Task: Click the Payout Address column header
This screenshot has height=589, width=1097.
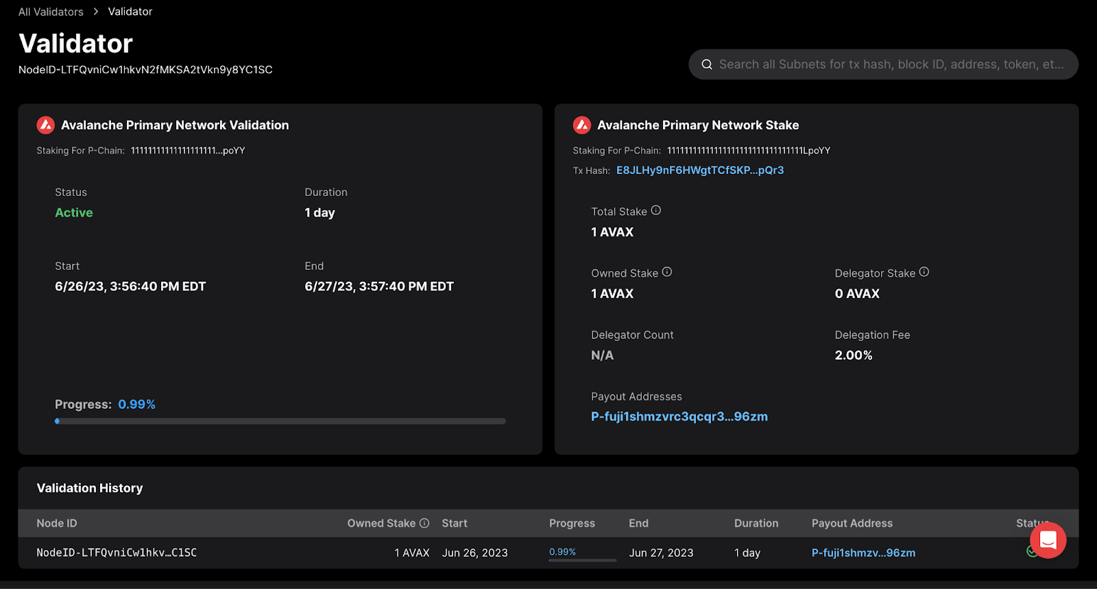Action: click(852, 523)
